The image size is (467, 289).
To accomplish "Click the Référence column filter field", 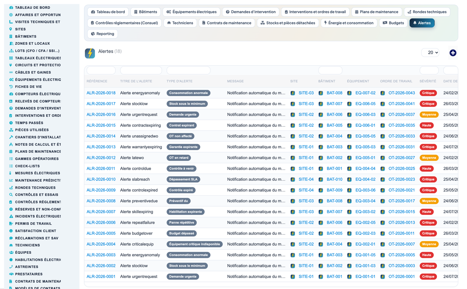I will pyautogui.click(x=101, y=70).
